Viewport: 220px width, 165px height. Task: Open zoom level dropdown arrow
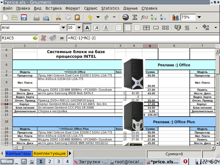(199, 17)
